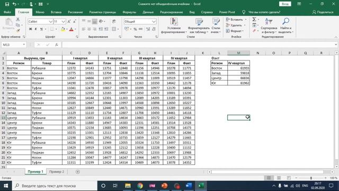The image size is (339, 191).
Task: Click 'Что вы хотите сделать?' search box
Action: point(264,12)
